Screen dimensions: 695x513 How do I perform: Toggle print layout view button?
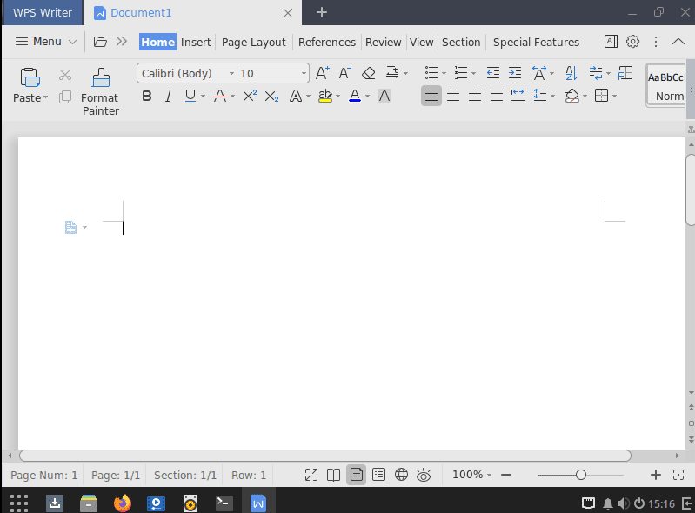(356, 475)
